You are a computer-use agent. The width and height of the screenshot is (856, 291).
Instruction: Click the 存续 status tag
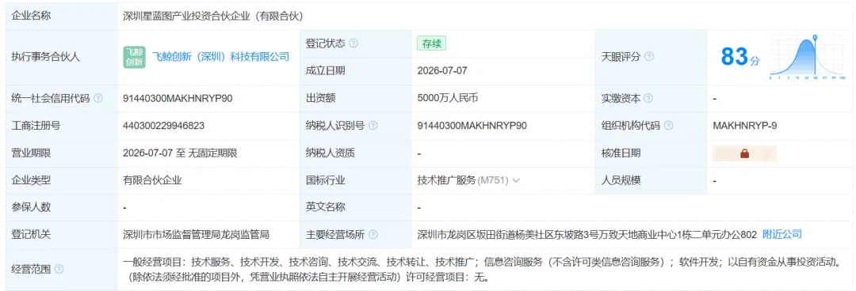coord(431,43)
